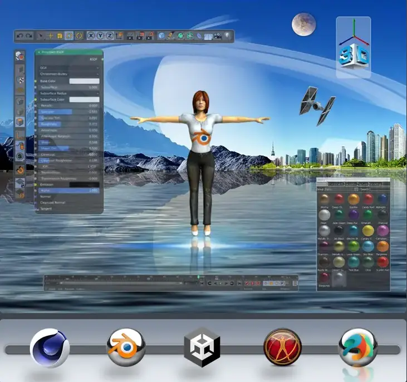Open the Maya dock icon
This screenshot has width=407, height=382.
click(x=358, y=347)
